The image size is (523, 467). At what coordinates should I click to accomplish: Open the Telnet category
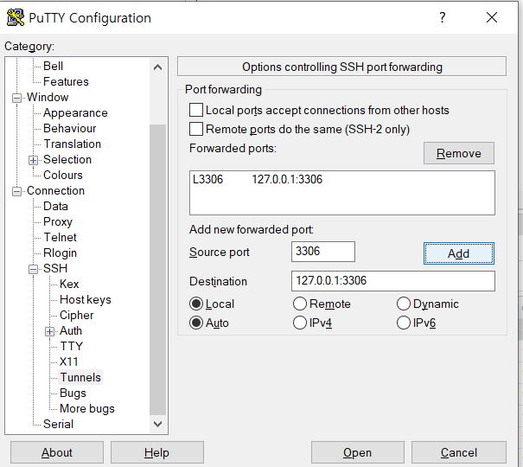60,237
